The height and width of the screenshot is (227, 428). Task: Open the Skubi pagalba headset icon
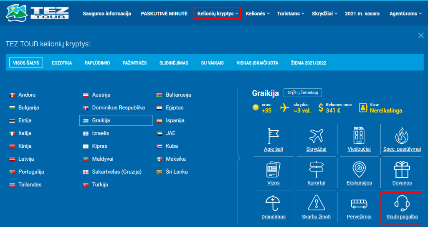coord(402,203)
